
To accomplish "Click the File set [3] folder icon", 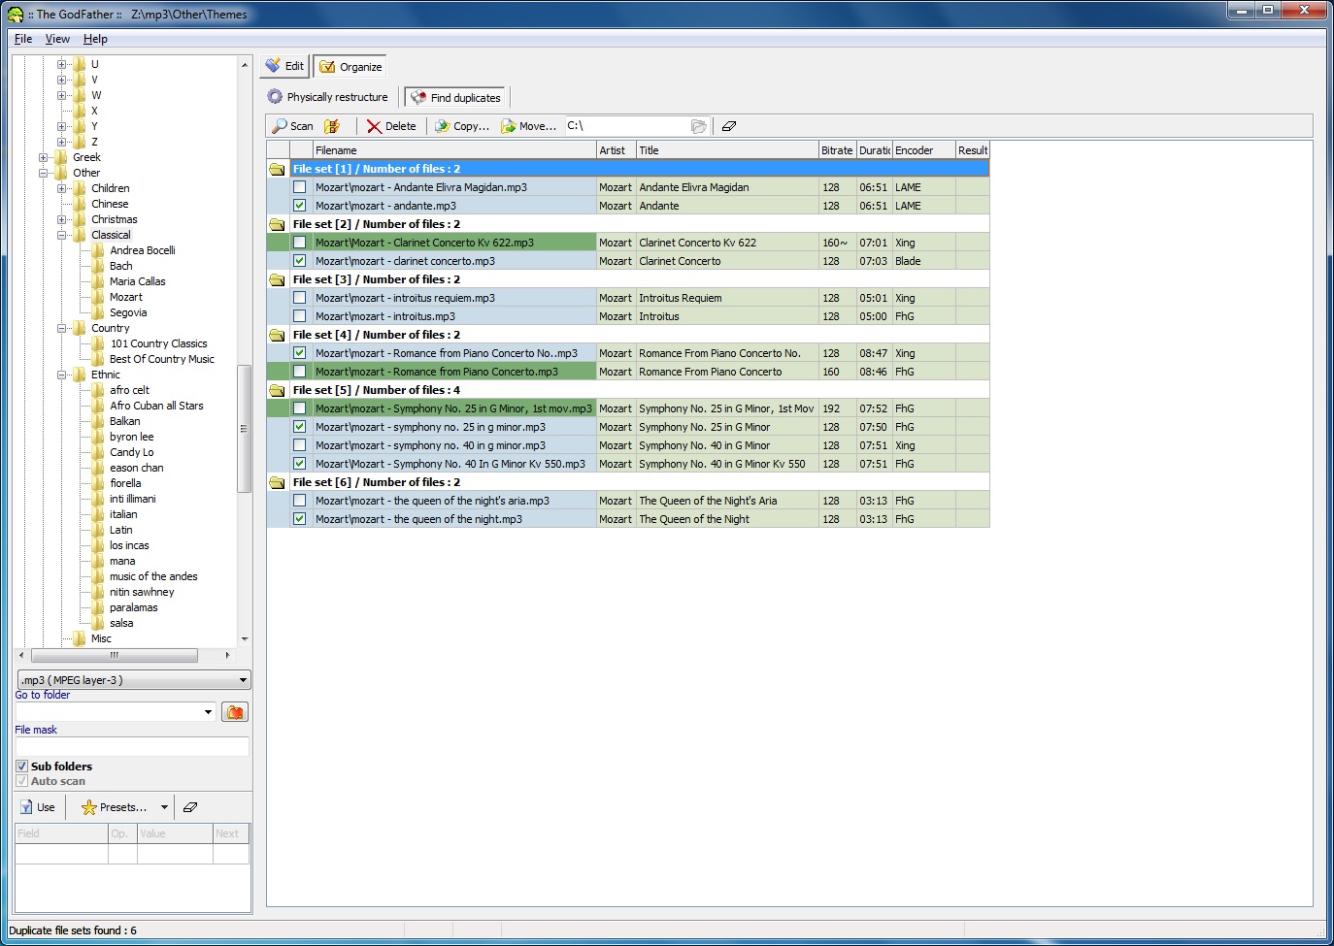I will (278, 279).
